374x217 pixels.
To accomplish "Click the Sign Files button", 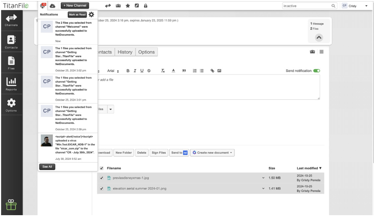I will coord(159,153).
